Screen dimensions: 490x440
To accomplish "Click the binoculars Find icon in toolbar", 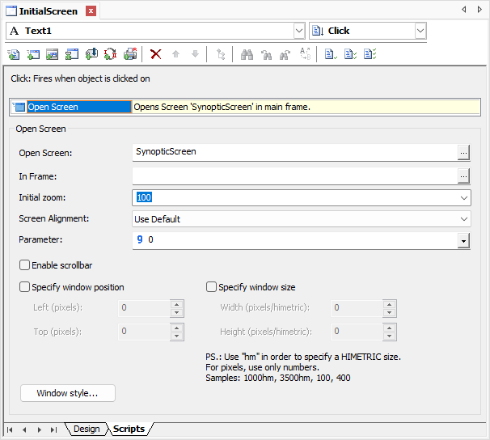I will [x=247, y=54].
